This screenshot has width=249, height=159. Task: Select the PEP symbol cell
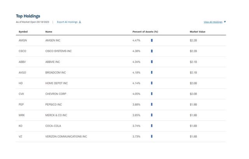click(x=21, y=105)
